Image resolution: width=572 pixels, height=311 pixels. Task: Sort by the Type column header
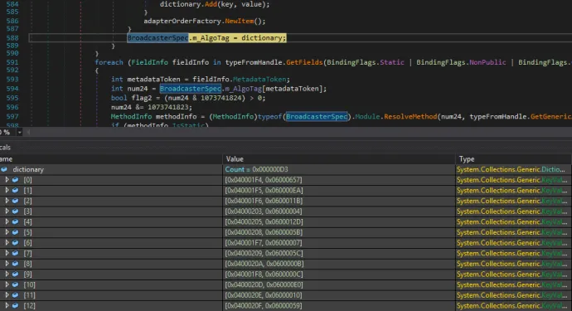pos(514,158)
